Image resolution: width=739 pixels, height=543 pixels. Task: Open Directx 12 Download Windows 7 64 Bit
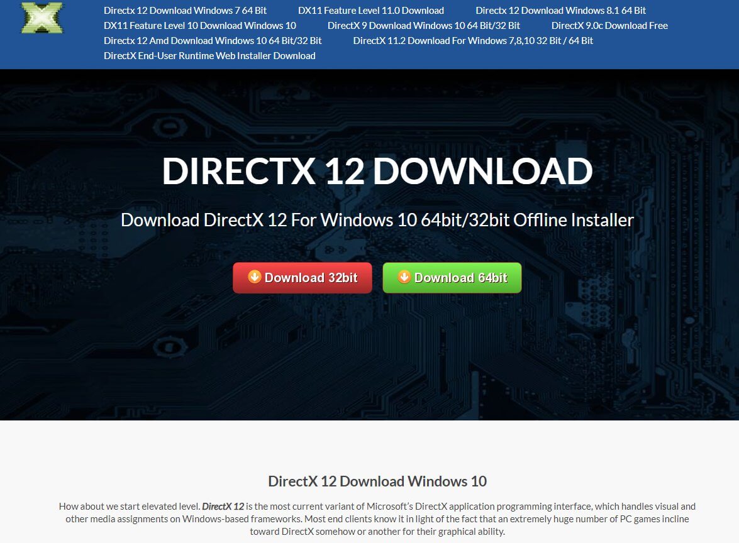coord(185,10)
